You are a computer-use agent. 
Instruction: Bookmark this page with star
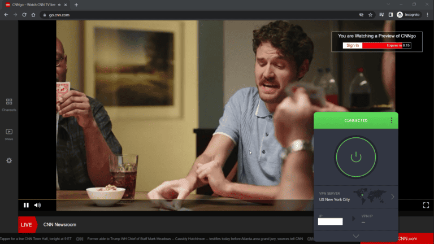pyautogui.click(x=370, y=15)
